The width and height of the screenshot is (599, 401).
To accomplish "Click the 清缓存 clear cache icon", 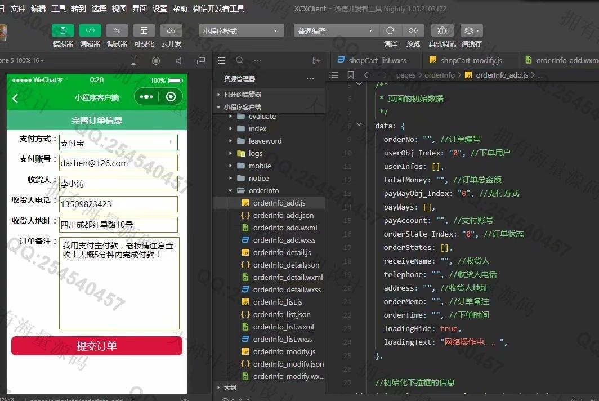I will pos(471,30).
